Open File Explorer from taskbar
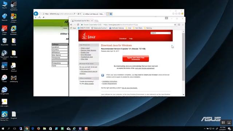 44,128
